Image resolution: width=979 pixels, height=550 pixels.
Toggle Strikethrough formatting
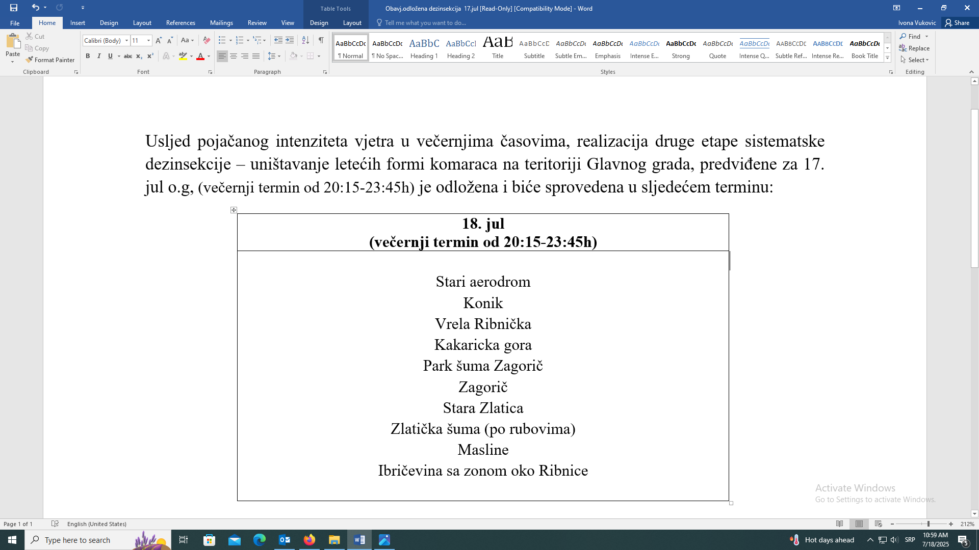click(x=128, y=56)
